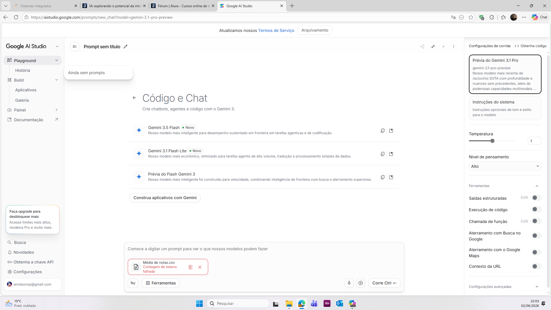Open File Explorer from taskbar

pos(289,303)
